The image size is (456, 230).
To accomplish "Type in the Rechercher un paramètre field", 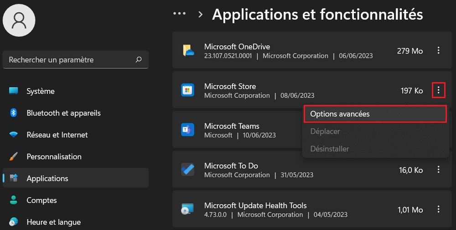I will [x=68, y=60].
